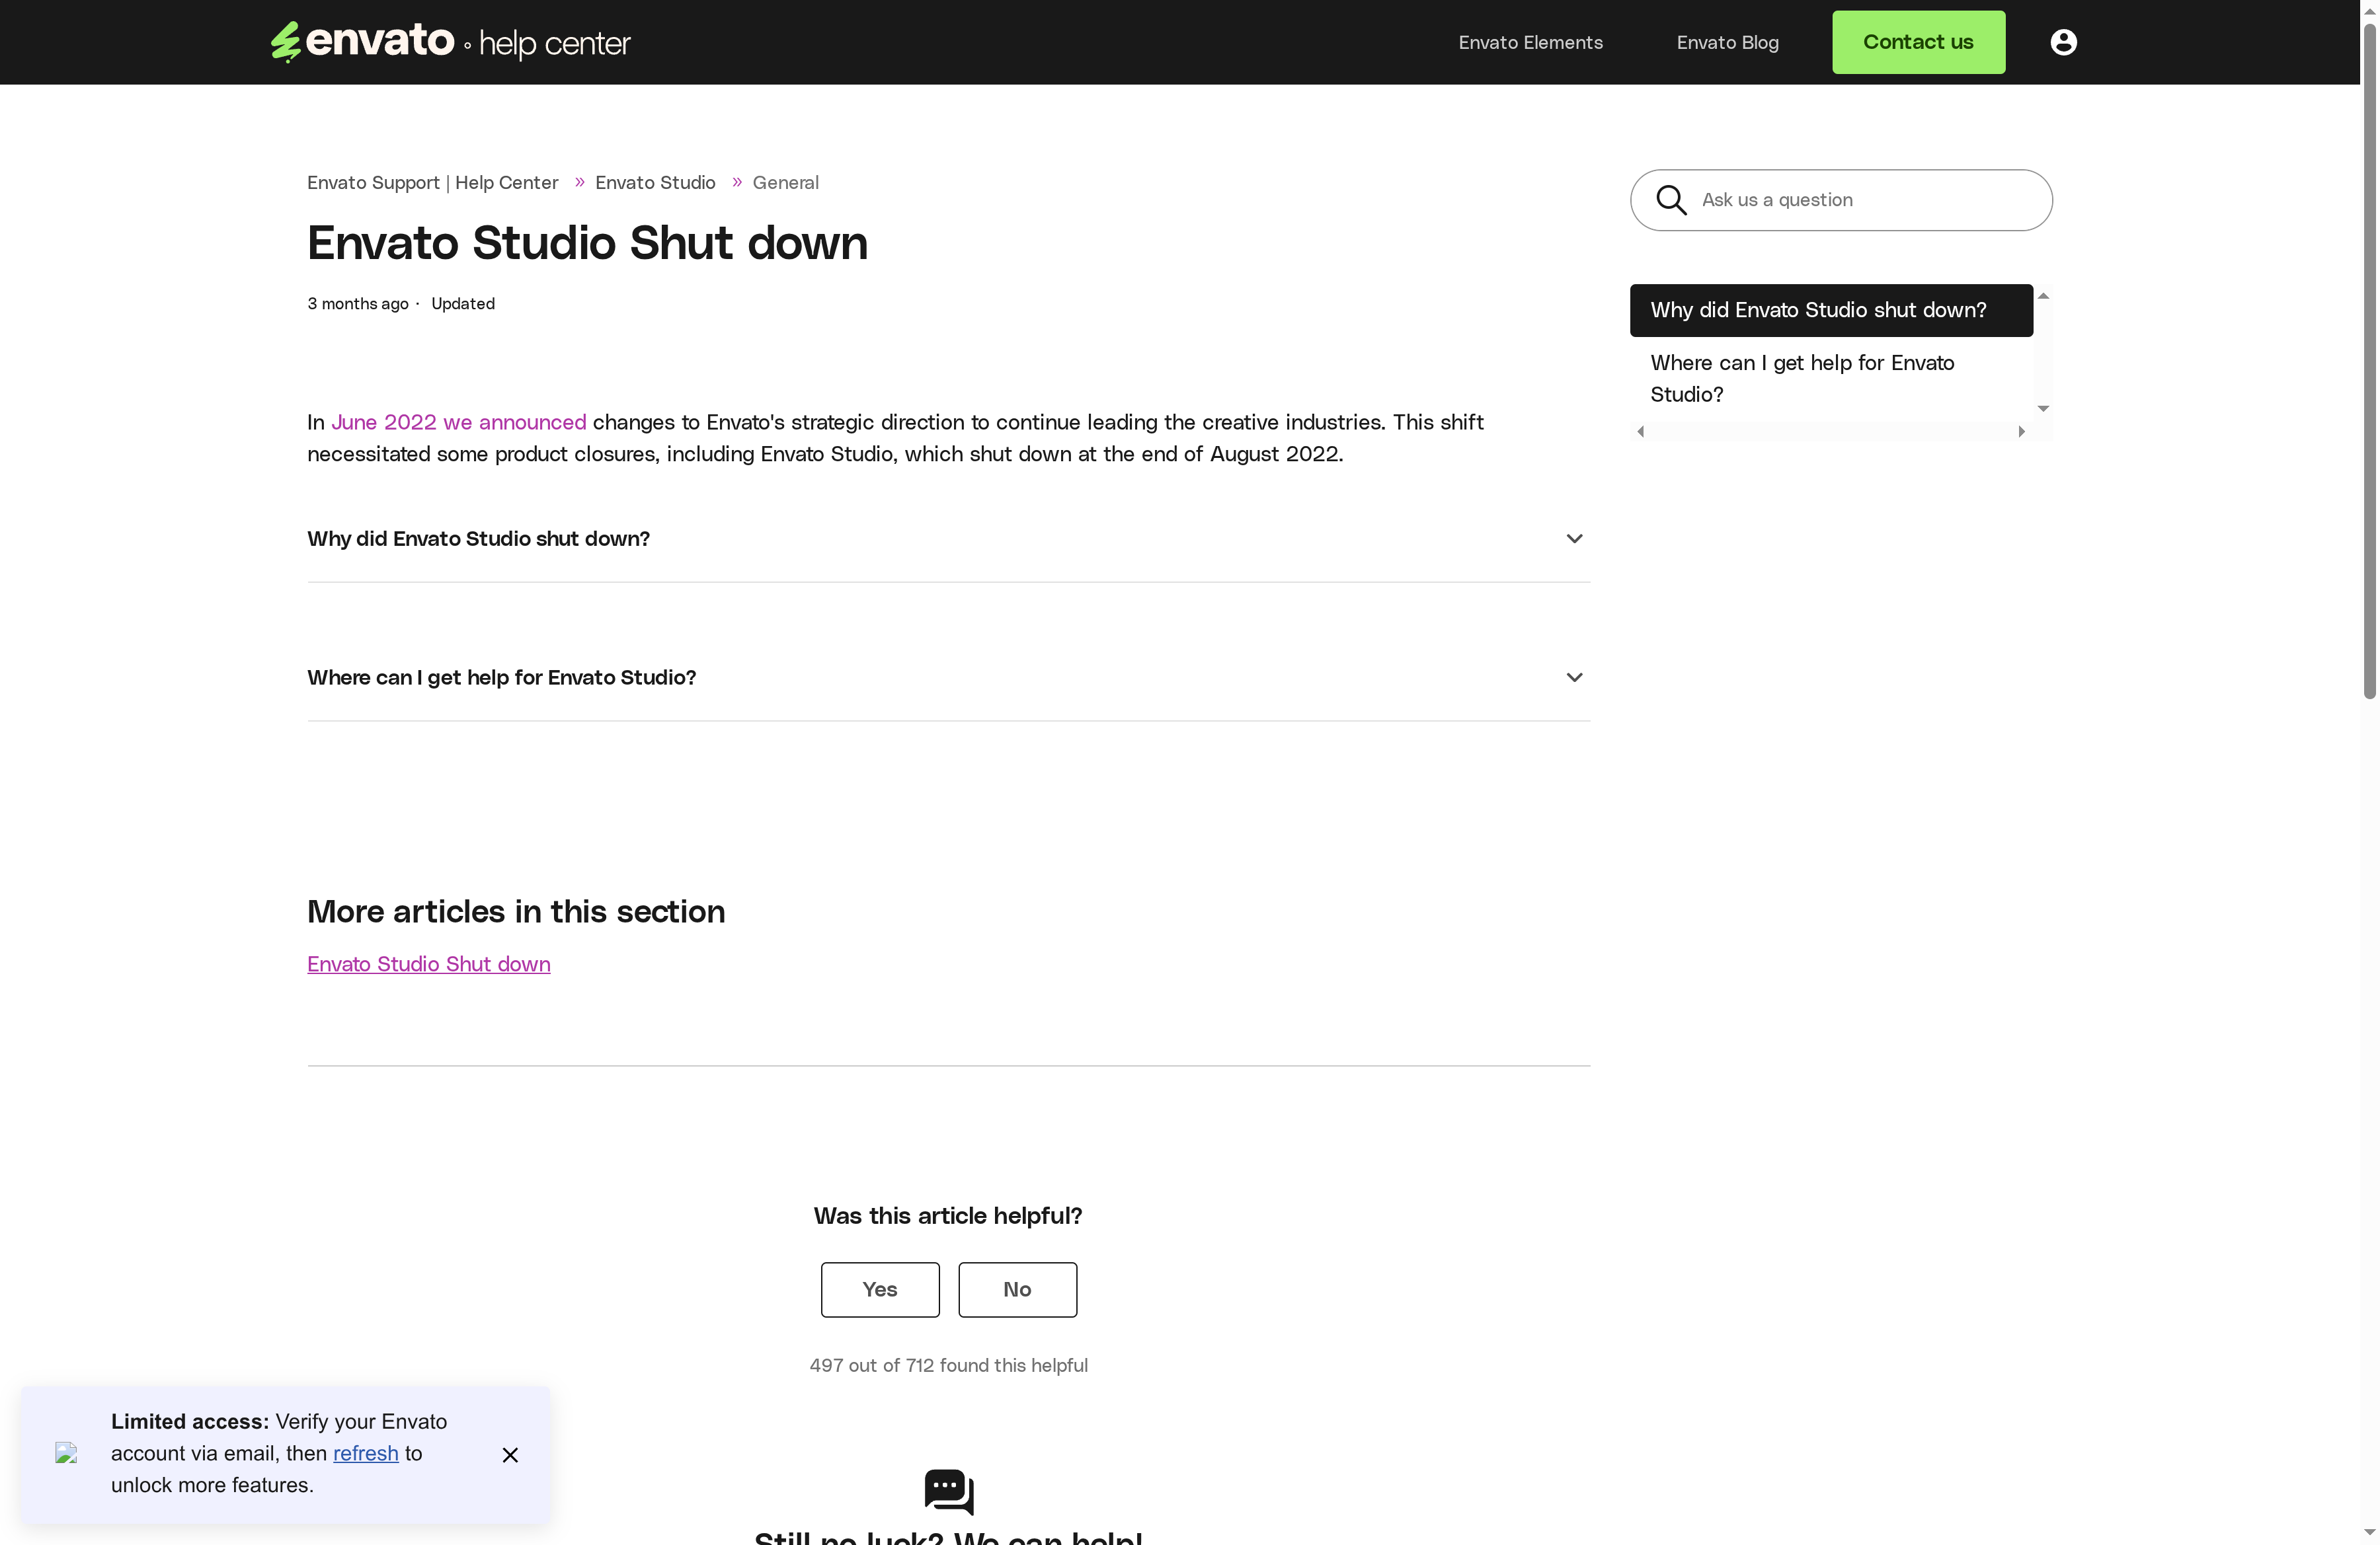2380x1545 pixels.
Task: Vote Yes on article helpfulness
Action: pyautogui.click(x=879, y=1289)
